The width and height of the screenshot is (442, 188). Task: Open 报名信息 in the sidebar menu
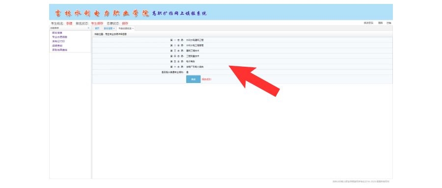click(57, 33)
